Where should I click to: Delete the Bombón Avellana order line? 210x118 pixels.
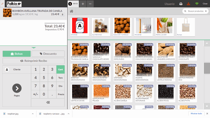pos(62,14)
